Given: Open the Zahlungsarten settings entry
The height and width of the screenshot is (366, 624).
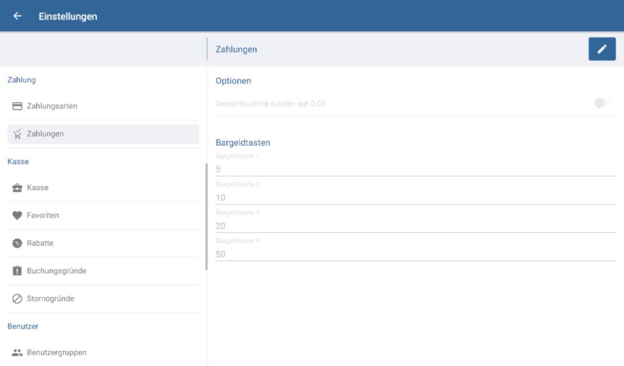Looking at the screenshot, I should (x=52, y=107).
